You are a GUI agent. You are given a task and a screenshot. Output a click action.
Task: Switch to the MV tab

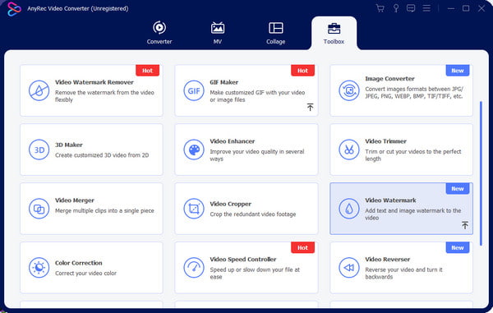click(x=218, y=33)
